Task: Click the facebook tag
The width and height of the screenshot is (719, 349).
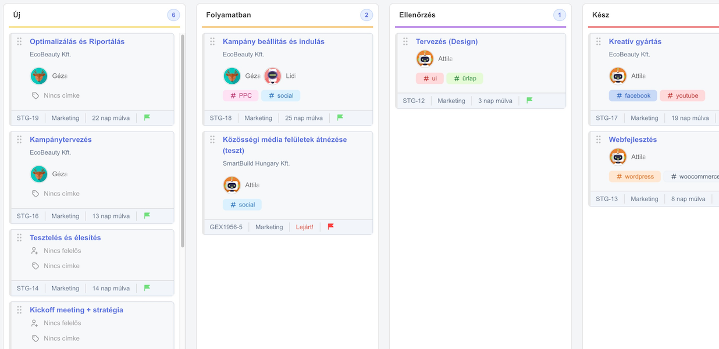Action: 633,95
